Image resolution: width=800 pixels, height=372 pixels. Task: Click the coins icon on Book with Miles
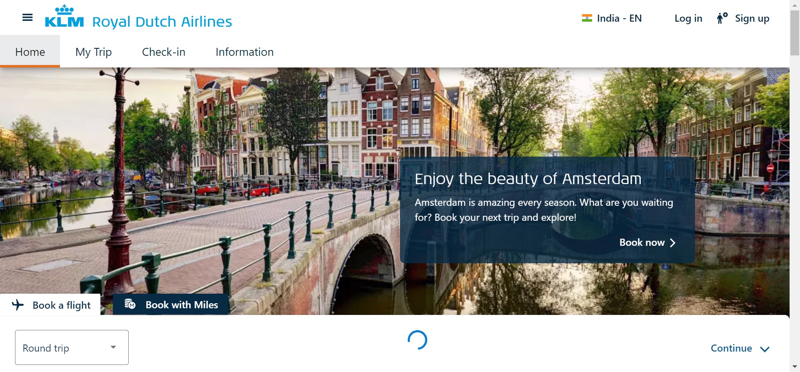[130, 305]
